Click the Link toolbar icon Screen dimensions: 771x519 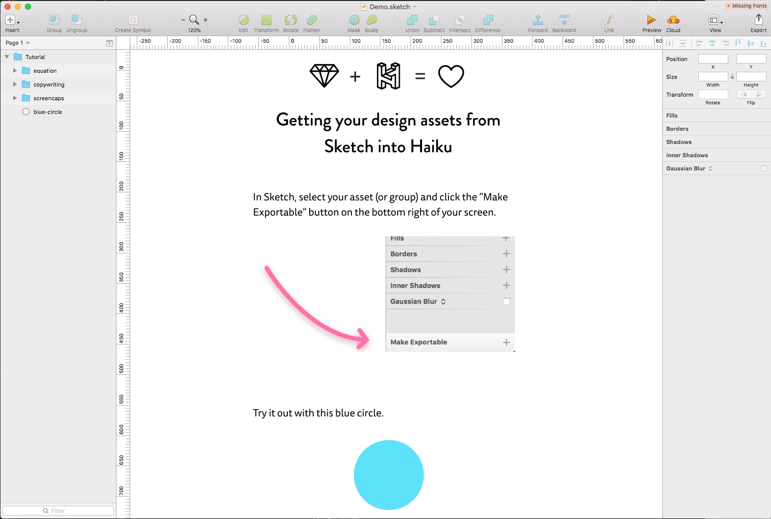coord(609,20)
